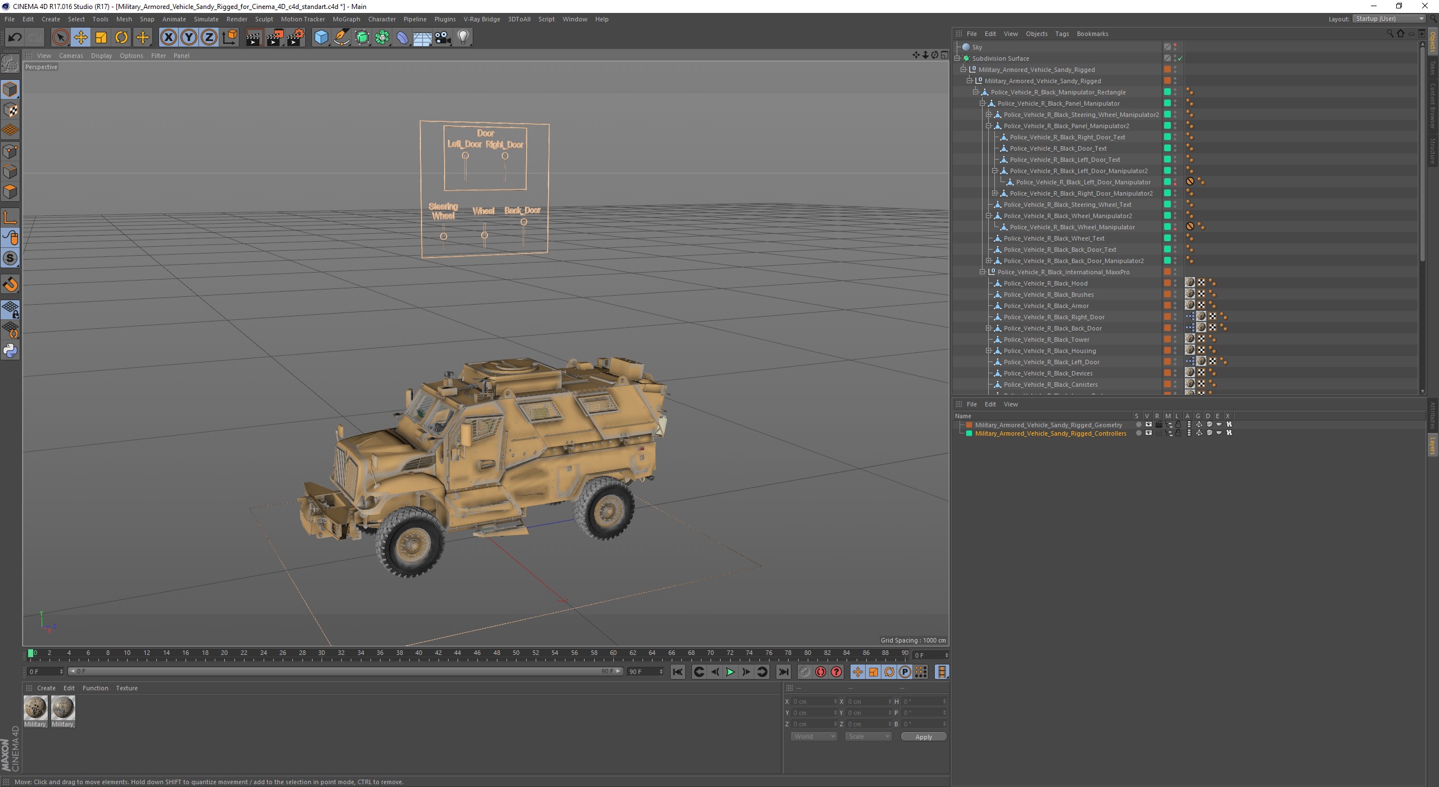Open Objects menu in Object Manager
This screenshot has width=1439, height=787.
pos(1037,34)
